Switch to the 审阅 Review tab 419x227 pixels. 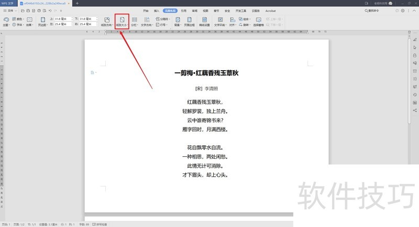pyautogui.click(x=194, y=10)
